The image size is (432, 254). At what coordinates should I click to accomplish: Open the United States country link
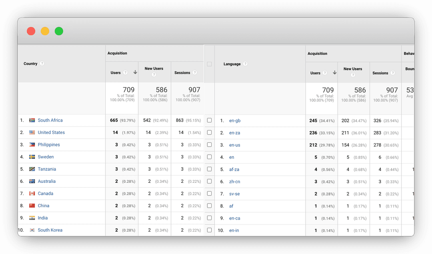51,132
